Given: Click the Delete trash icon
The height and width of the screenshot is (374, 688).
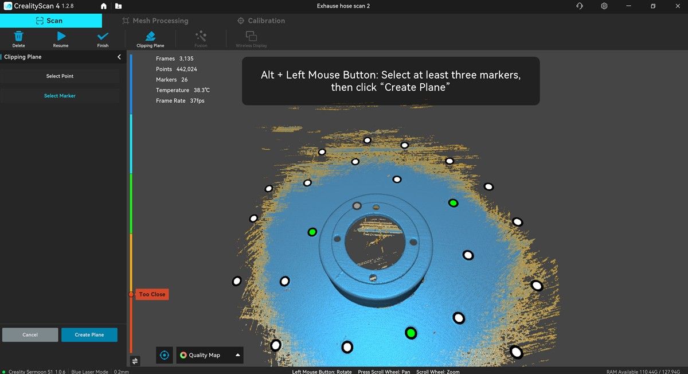Looking at the screenshot, I should [x=18, y=37].
